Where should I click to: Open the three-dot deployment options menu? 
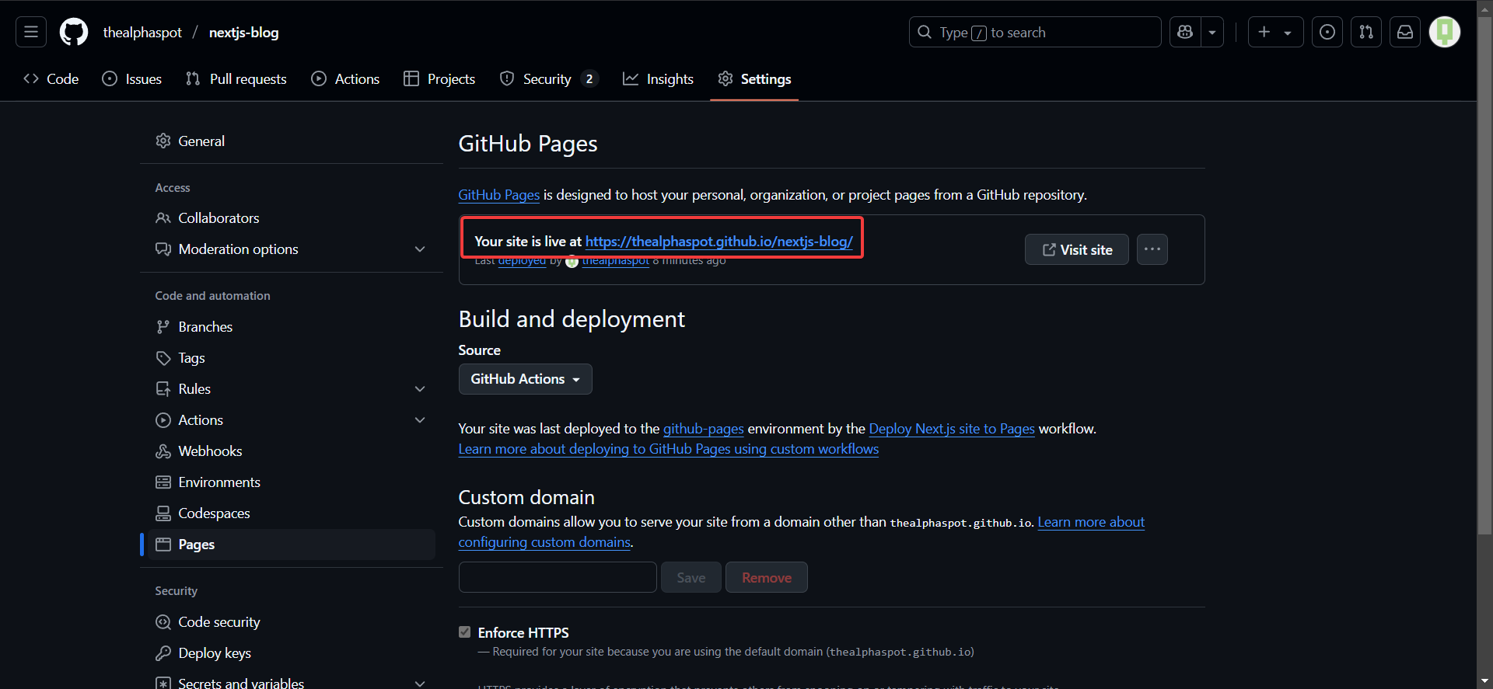tap(1152, 249)
